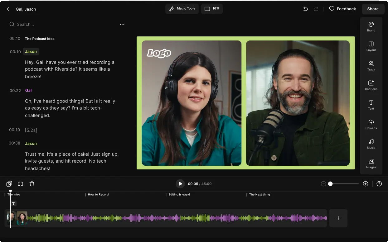
Task: Open help via the question mark icon
Action: [x=379, y=184]
